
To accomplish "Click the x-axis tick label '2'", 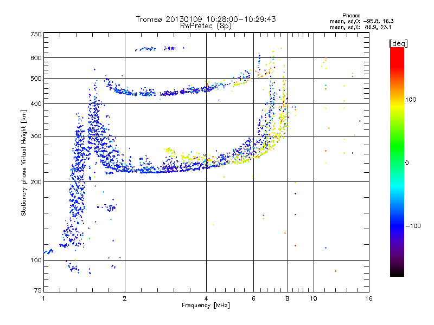I will [125, 298].
